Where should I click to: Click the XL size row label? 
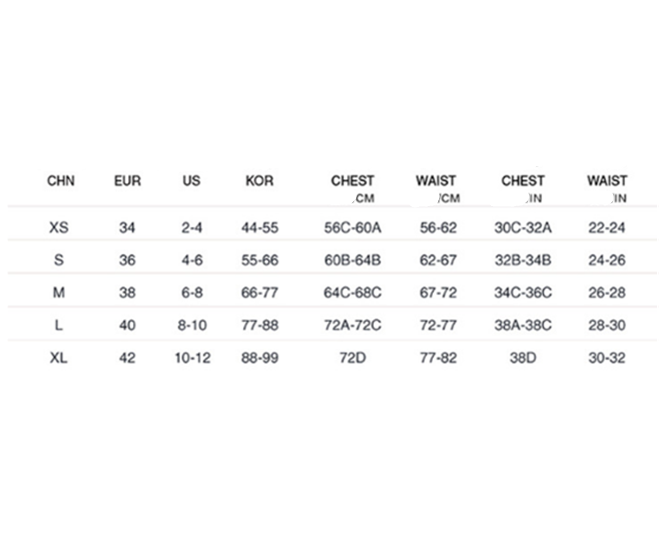[x=59, y=358]
